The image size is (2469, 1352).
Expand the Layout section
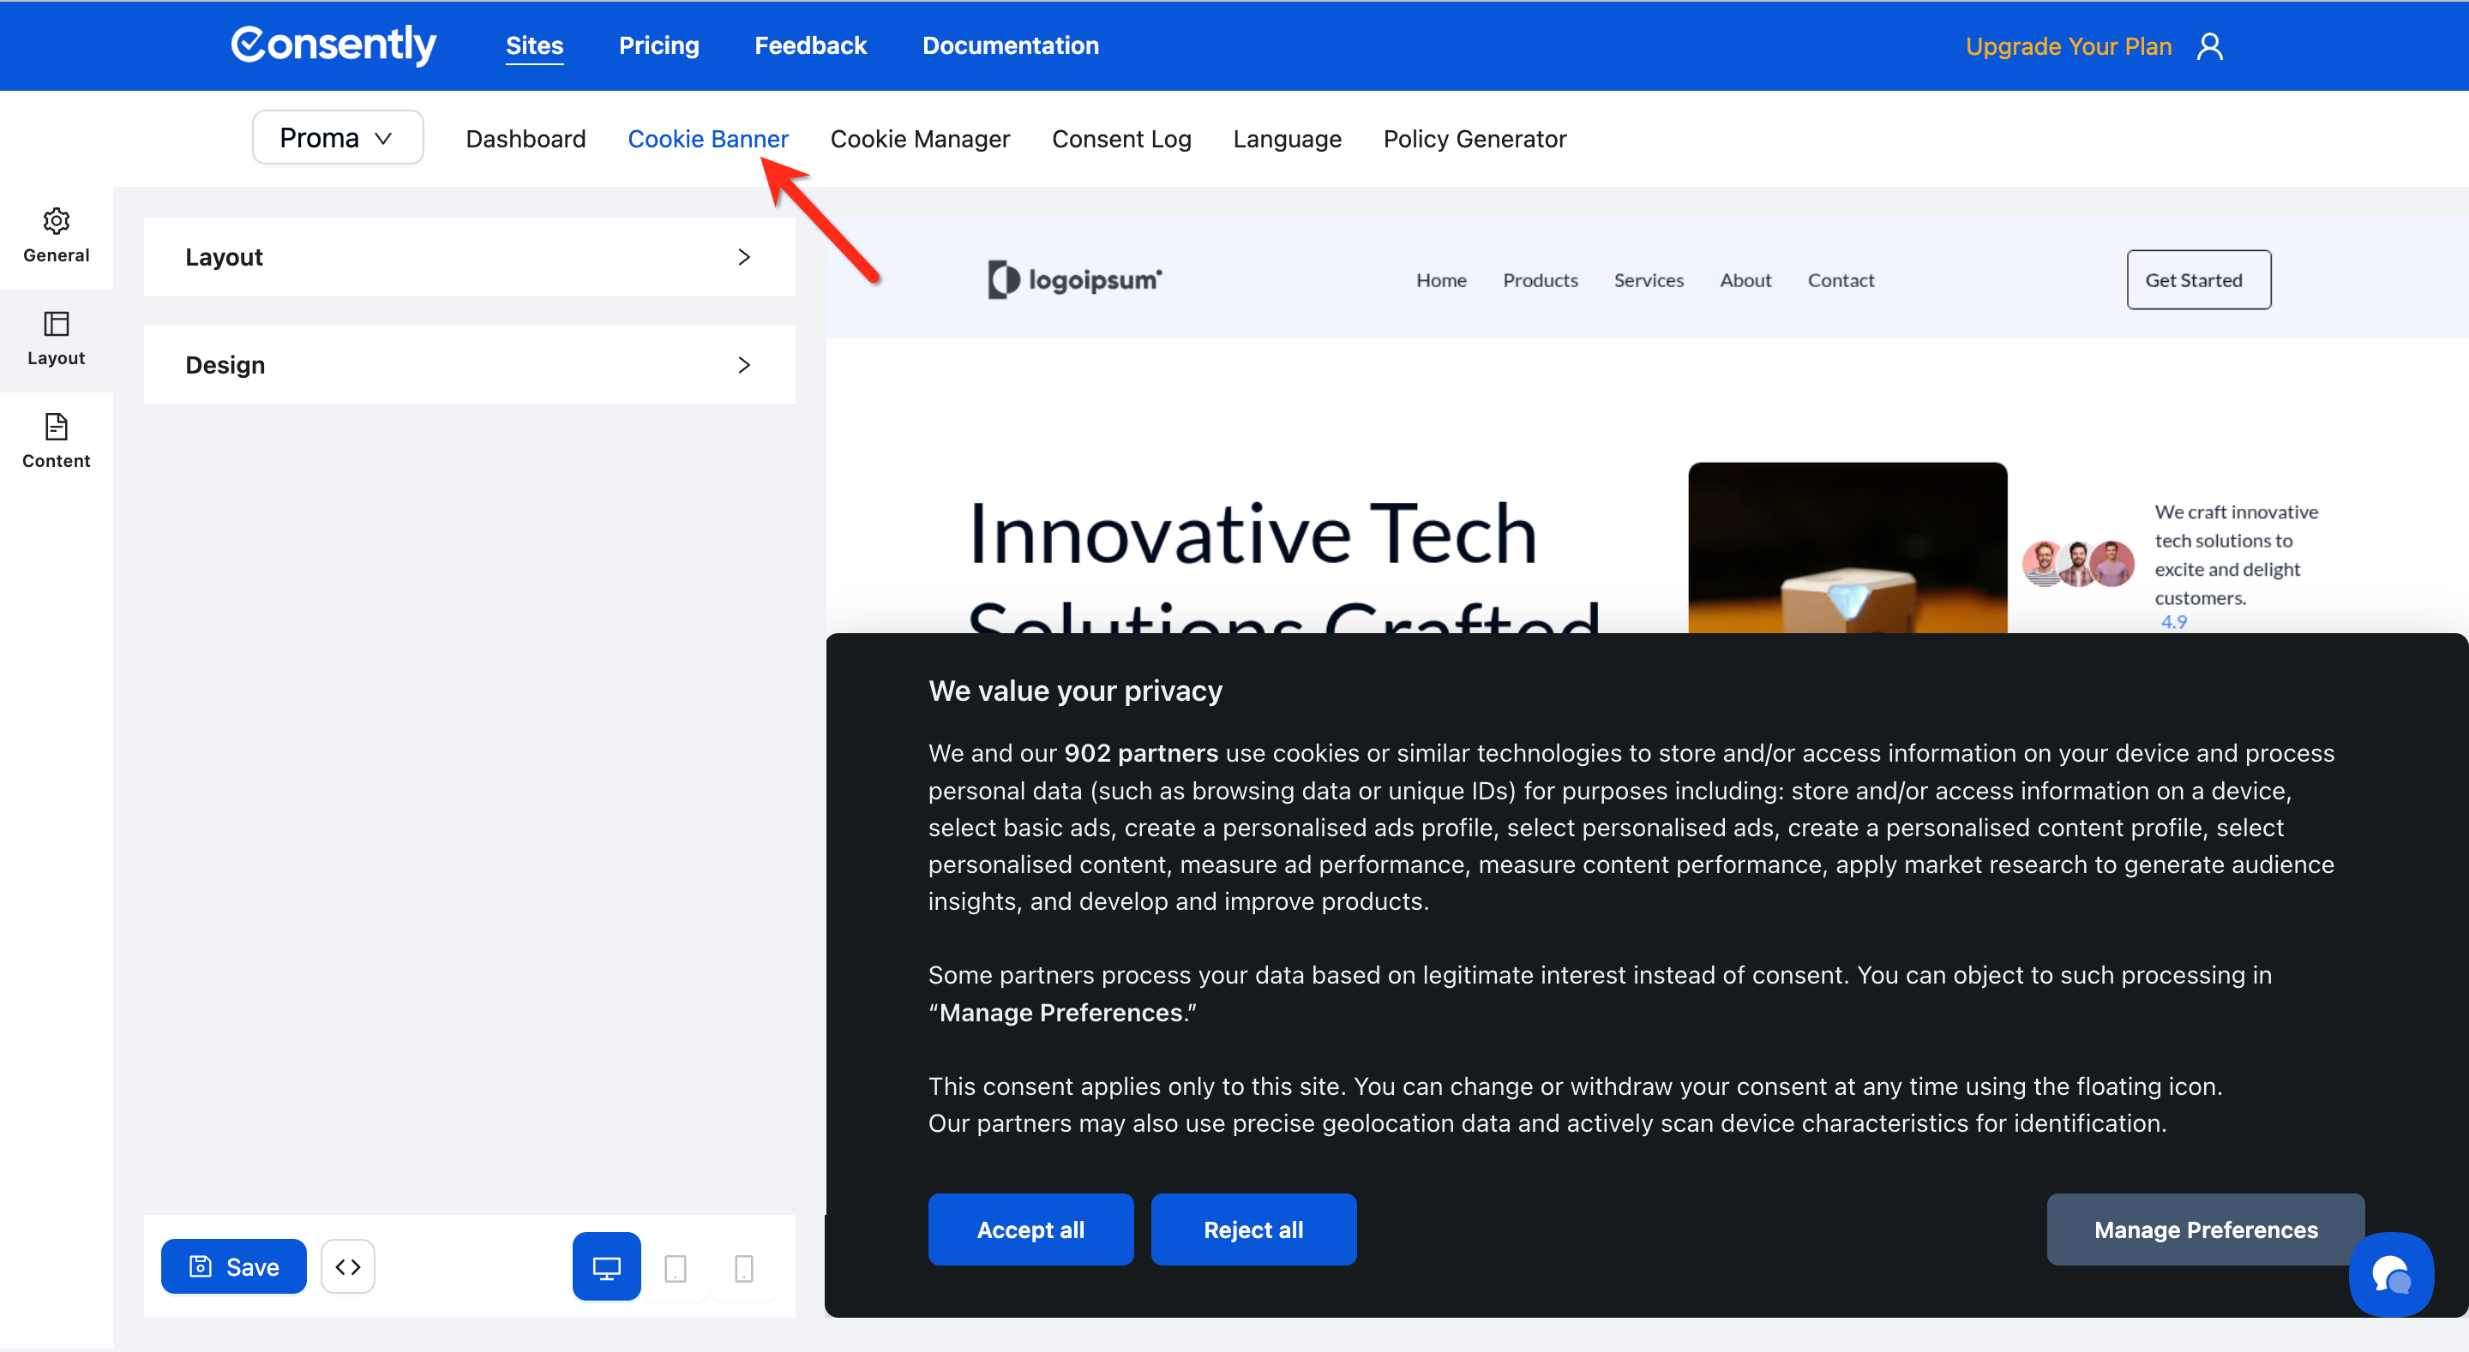tap(469, 257)
